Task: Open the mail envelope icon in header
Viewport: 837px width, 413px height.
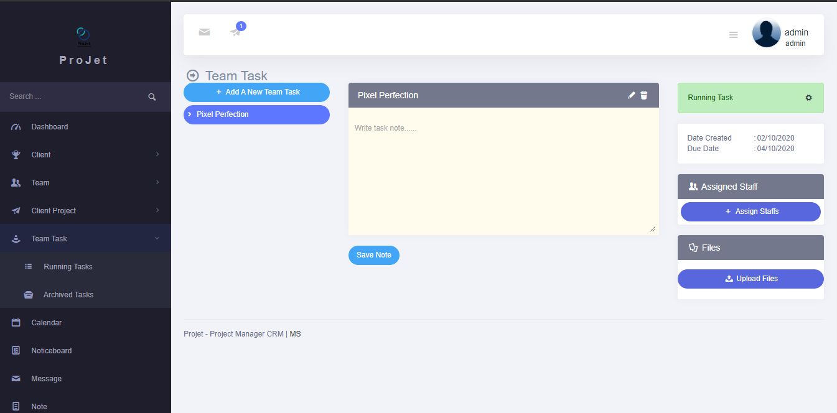Action: click(x=204, y=32)
